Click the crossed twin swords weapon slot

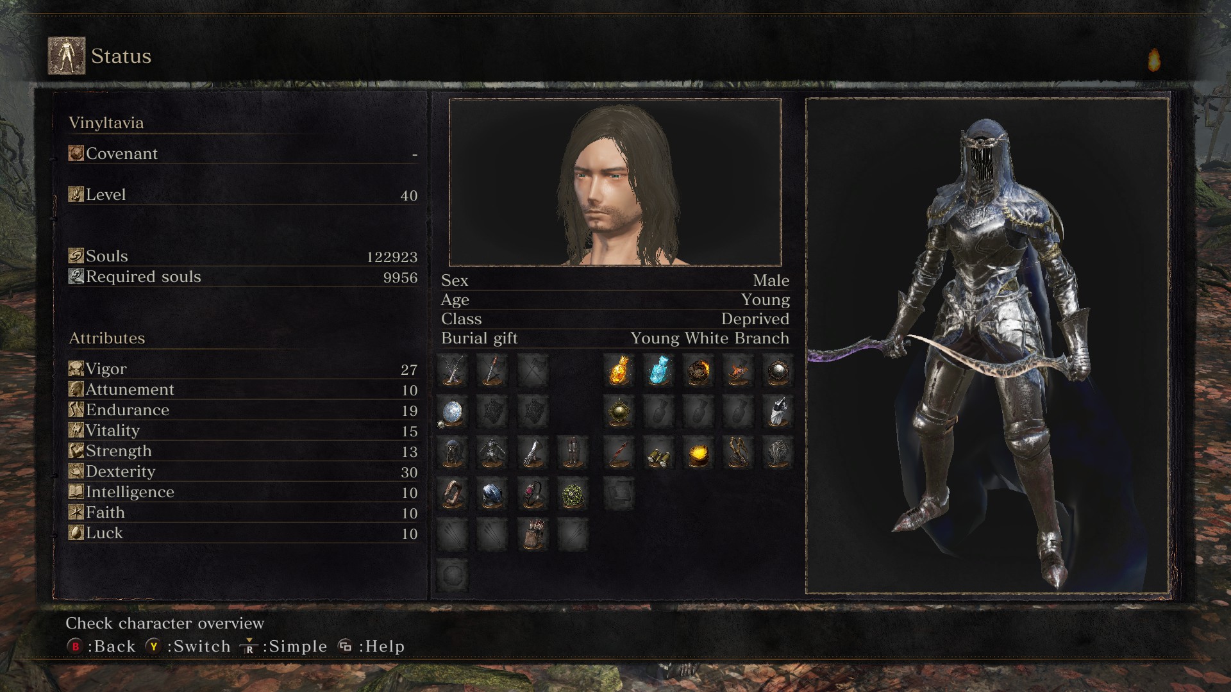[453, 370]
